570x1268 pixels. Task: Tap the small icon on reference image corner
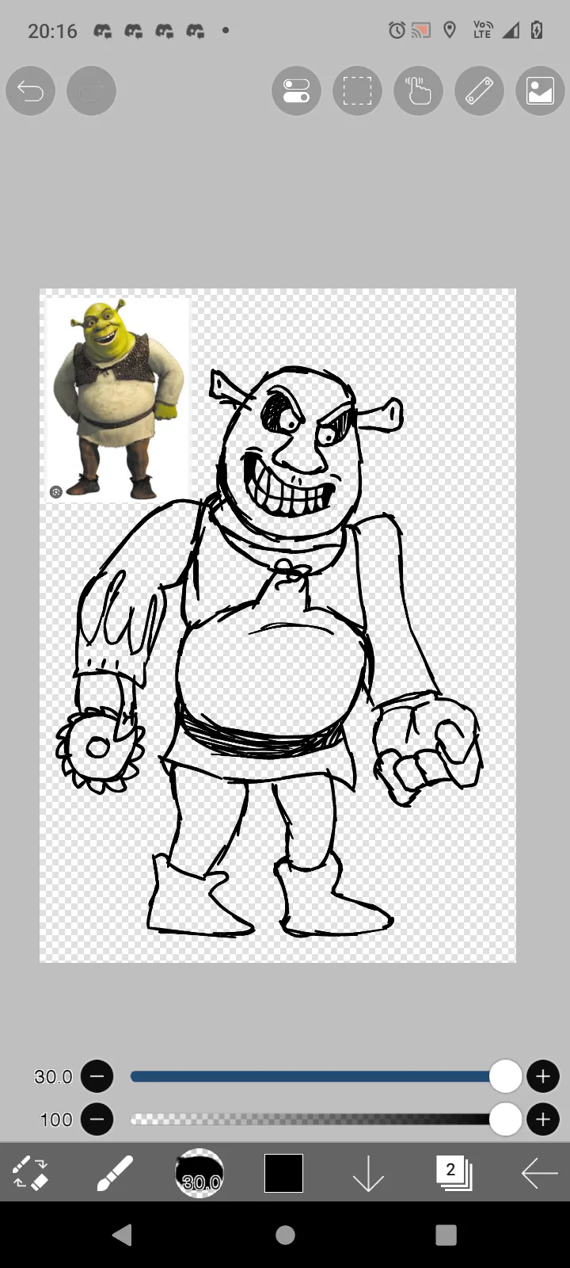coord(55,492)
